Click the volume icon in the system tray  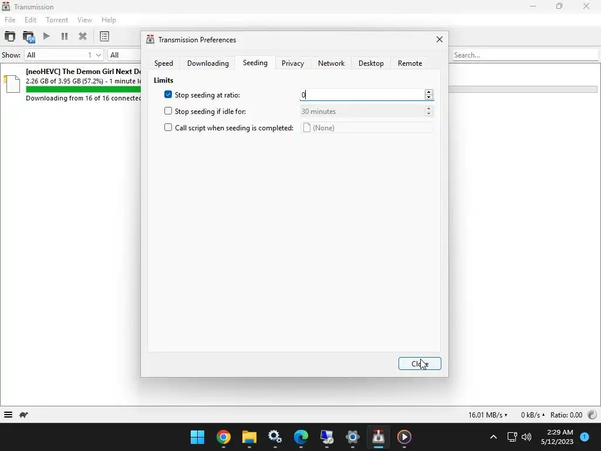point(526,437)
